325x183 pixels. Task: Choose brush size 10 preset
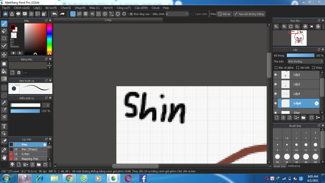coord(296,146)
